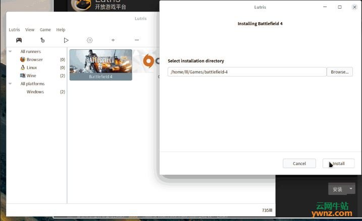Image resolution: width=362 pixels, height=221 pixels.
Task: Click the Cancel button in installer dialog
Action: (x=299, y=164)
